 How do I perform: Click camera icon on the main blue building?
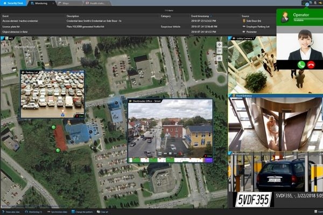[90, 132]
